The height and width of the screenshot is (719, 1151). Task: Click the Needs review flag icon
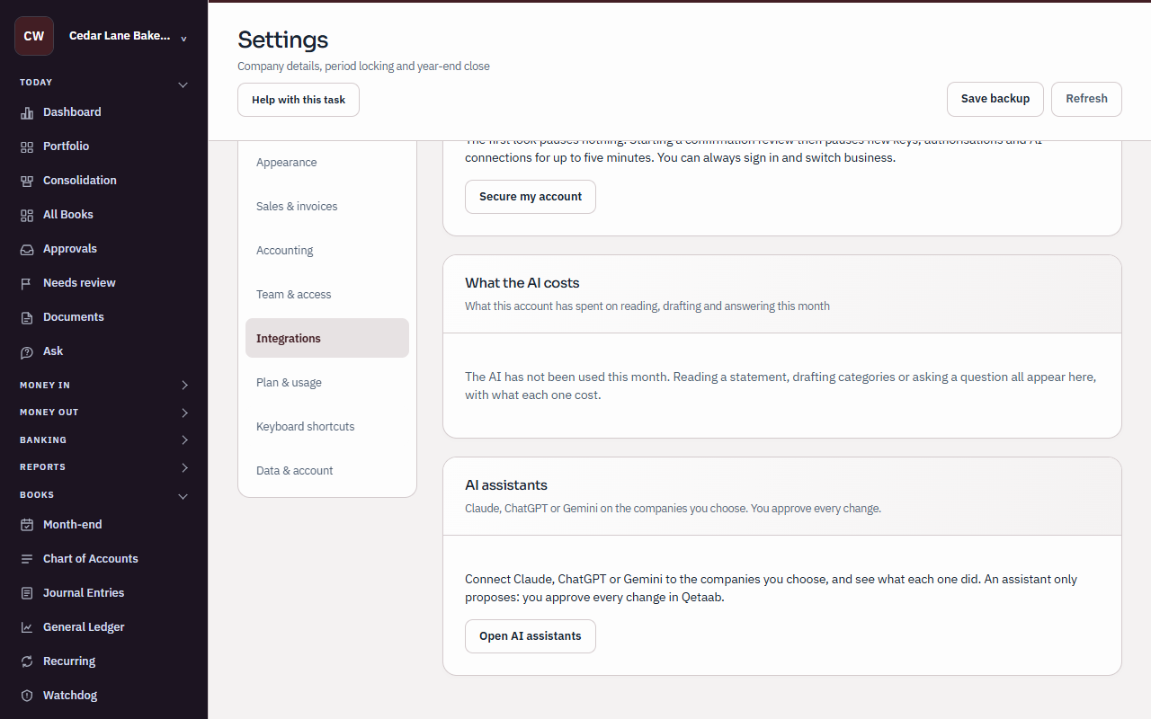tap(27, 283)
